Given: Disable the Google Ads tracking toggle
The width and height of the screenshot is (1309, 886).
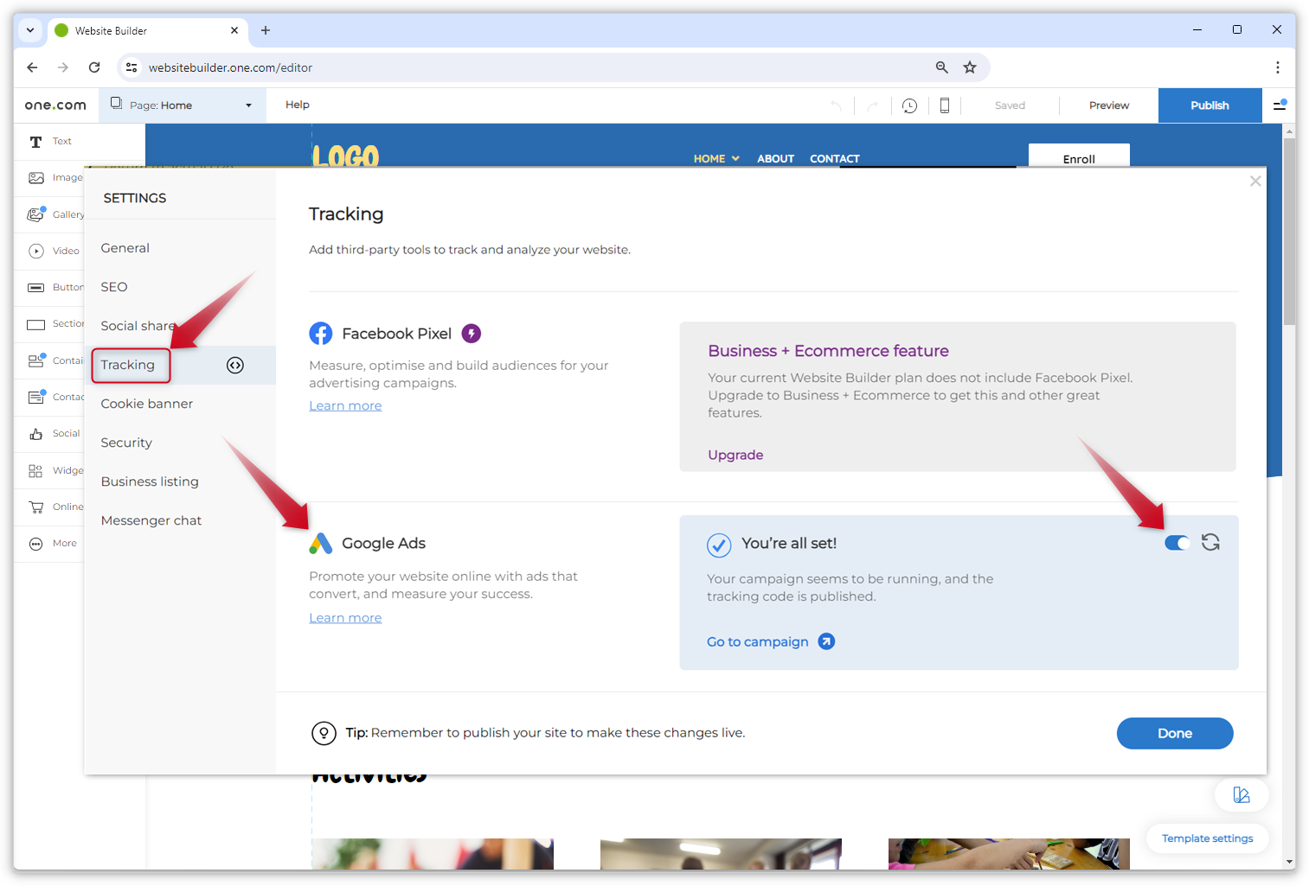Looking at the screenshot, I should [1177, 543].
